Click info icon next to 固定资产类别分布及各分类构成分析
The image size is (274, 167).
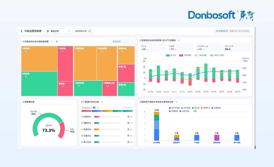tap(176, 102)
